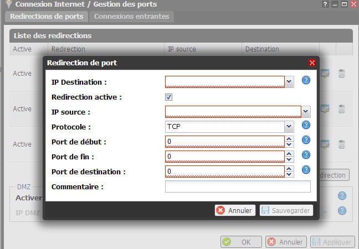The image size is (359, 249).
Task: Focus the Port de destination field
Action: point(225,172)
